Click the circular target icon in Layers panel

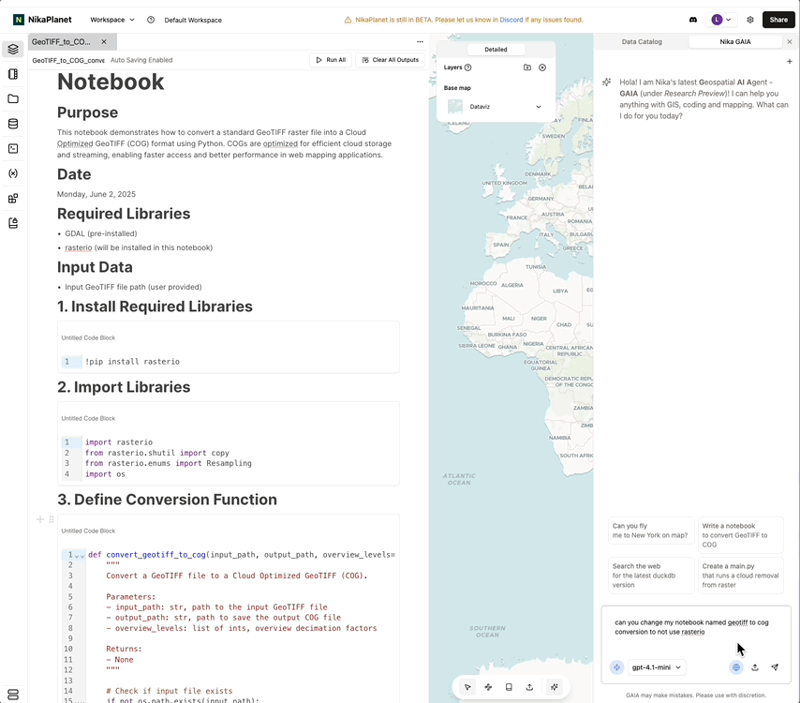click(542, 67)
